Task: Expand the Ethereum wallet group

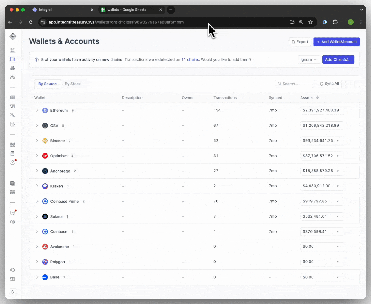Action: click(37, 110)
